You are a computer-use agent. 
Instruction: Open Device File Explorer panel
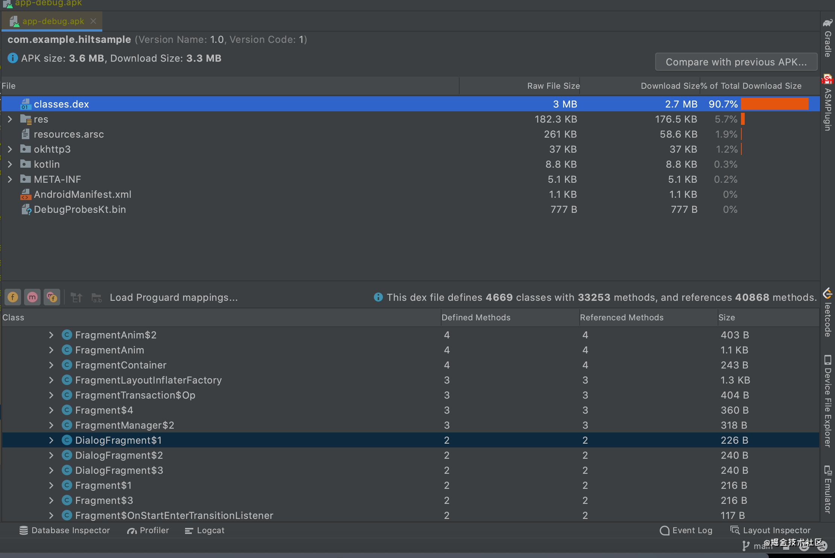pyautogui.click(x=827, y=401)
